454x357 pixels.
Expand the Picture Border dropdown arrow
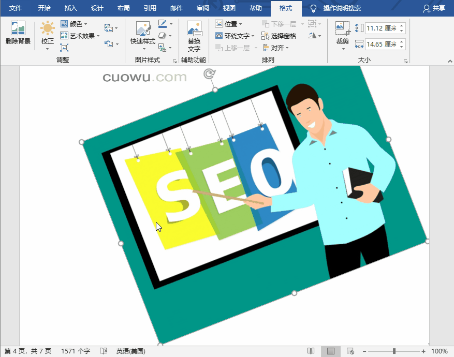pos(171,24)
